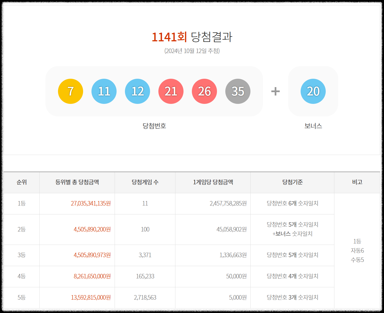Screen dimensions: 384x313
Task: Click the 1141회 당첨결과 heading
Action: [x=192, y=37]
